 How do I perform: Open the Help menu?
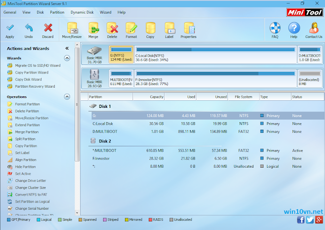click(121, 12)
